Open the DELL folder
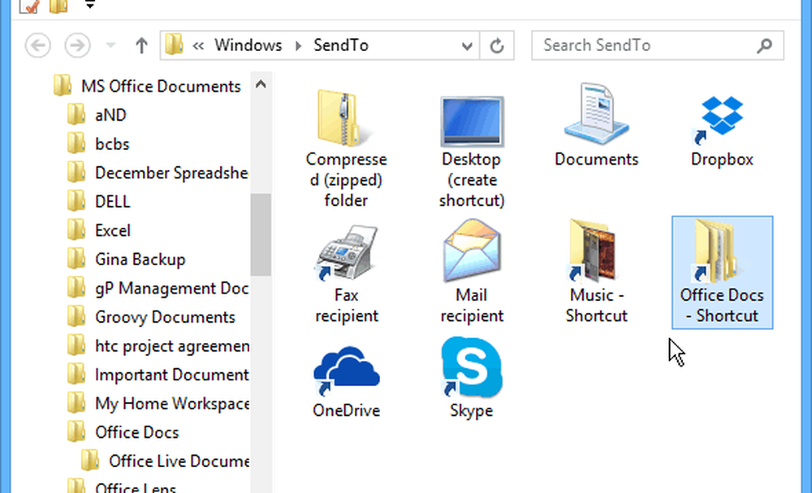 tap(112, 201)
